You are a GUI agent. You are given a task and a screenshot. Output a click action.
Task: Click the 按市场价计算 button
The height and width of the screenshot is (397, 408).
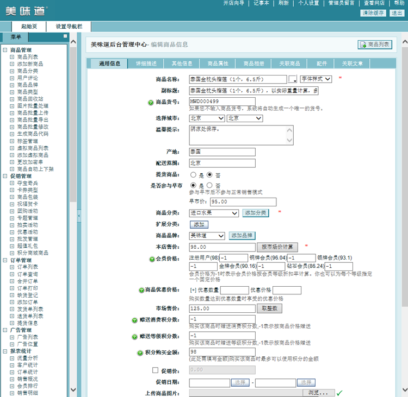(277, 247)
